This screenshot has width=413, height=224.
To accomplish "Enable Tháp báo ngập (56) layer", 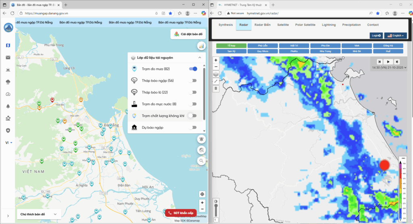I will pos(193,81).
